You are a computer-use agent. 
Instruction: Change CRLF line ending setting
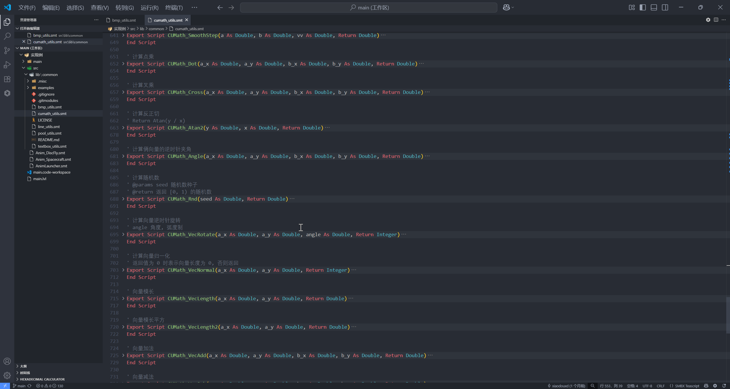click(x=661, y=386)
